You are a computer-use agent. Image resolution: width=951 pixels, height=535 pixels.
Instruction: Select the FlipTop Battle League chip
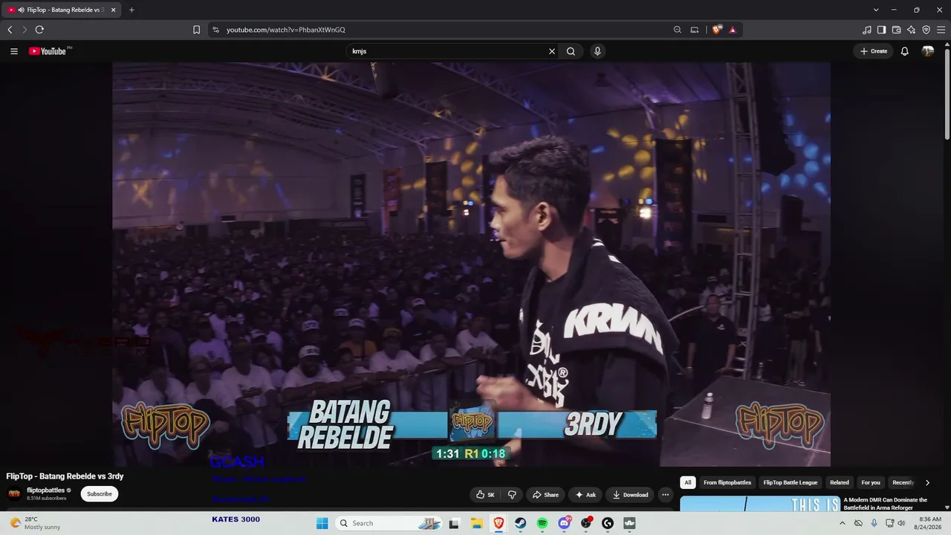791,482
